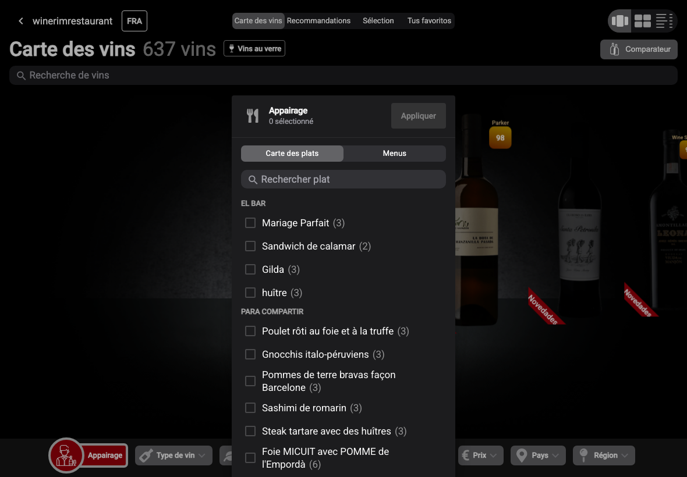This screenshot has height=477, width=687.
Task: Open the Carte des vins tab
Action: click(x=258, y=20)
